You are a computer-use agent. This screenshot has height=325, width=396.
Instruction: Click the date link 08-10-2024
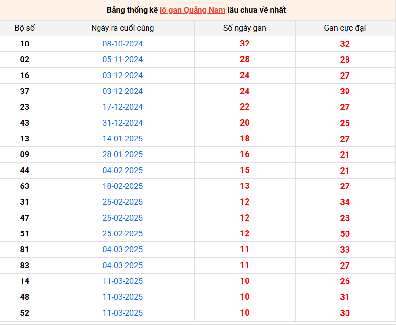click(x=123, y=44)
